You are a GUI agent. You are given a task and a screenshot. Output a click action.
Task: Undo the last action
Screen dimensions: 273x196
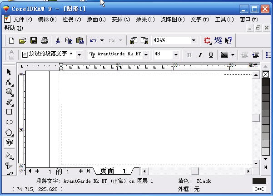click(x=93, y=41)
